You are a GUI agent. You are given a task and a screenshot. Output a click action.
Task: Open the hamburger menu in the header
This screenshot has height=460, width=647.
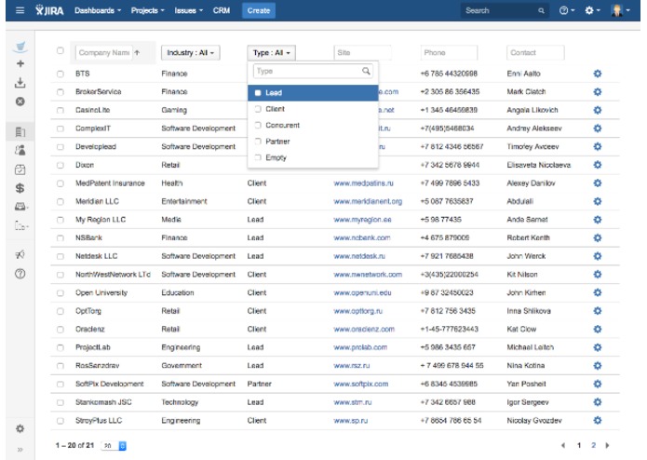20,10
